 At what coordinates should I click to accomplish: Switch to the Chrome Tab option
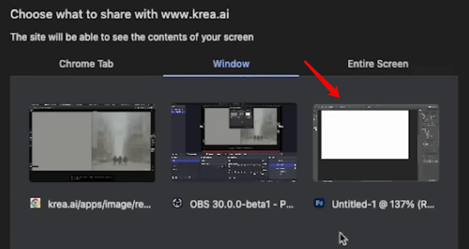pyautogui.click(x=86, y=64)
